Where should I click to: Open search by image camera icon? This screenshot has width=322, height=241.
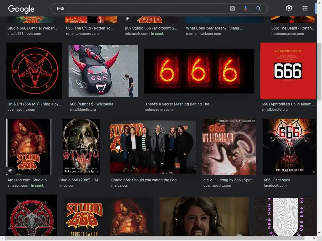tap(232, 8)
